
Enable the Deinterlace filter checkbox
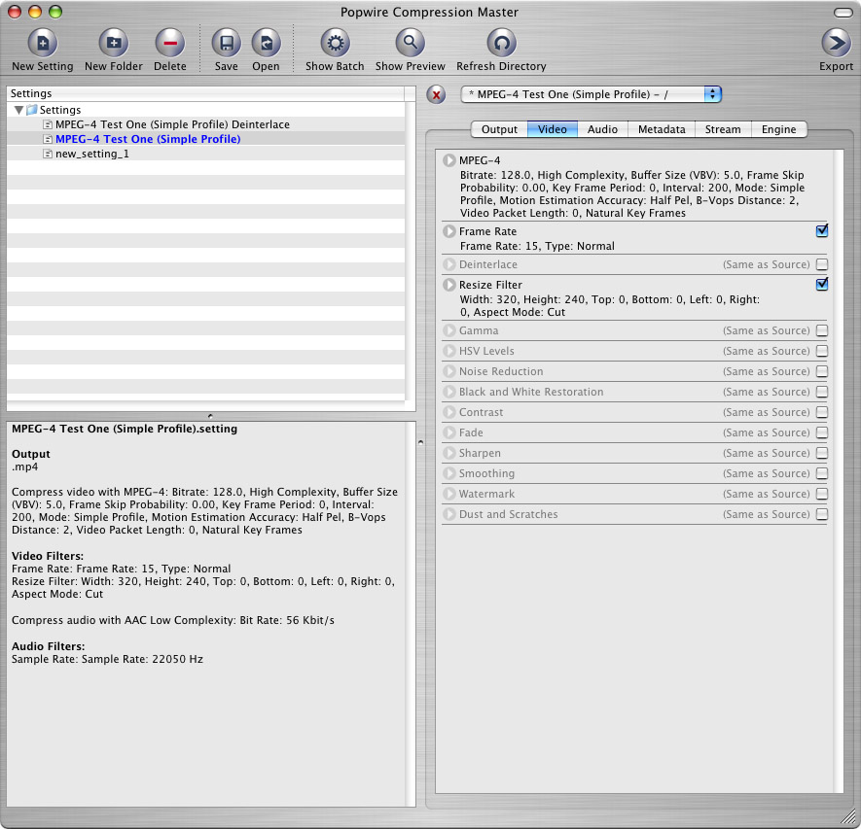(x=822, y=264)
